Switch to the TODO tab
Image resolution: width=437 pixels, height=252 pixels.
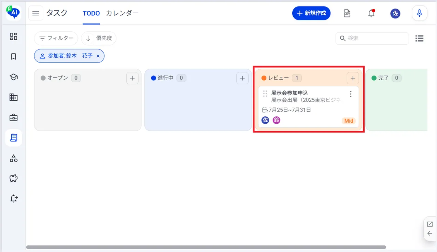91,13
